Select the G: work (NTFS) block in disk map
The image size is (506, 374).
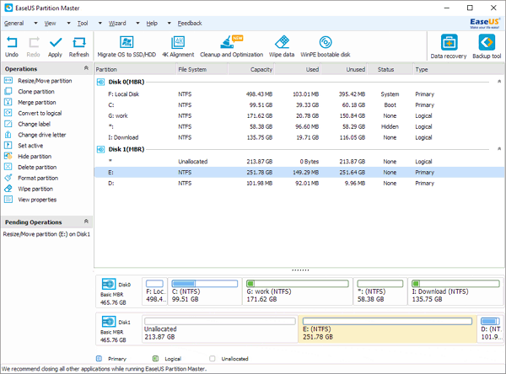pyautogui.click(x=297, y=291)
